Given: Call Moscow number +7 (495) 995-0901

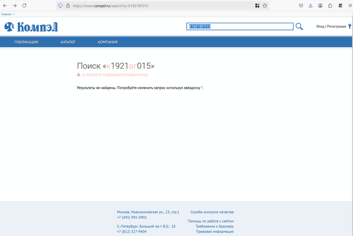Looking at the screenshot, I should coord(132,217).
